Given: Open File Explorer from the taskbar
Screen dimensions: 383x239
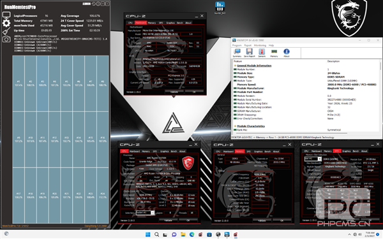Looking at the screenshot, I should pos(183,235).
